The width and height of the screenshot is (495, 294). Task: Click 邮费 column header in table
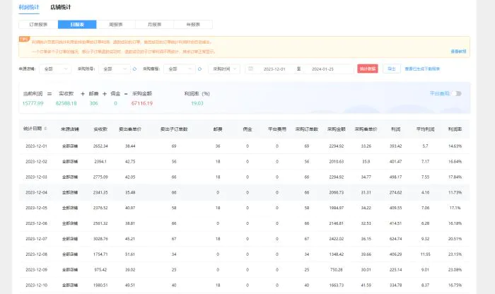click(218, 129)
